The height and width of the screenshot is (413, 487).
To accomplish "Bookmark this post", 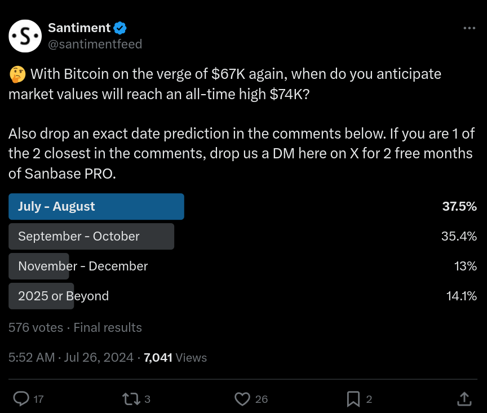I will tap(353, 399).
